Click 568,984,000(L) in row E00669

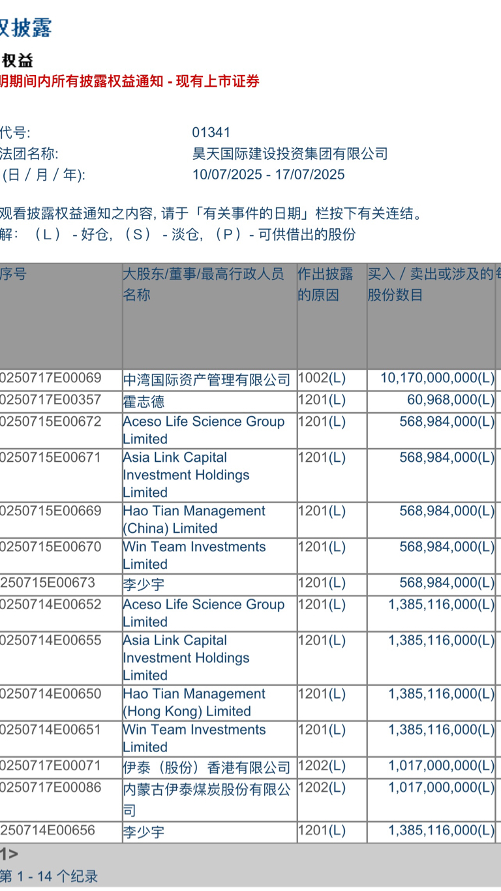click(x=447, y=511)
